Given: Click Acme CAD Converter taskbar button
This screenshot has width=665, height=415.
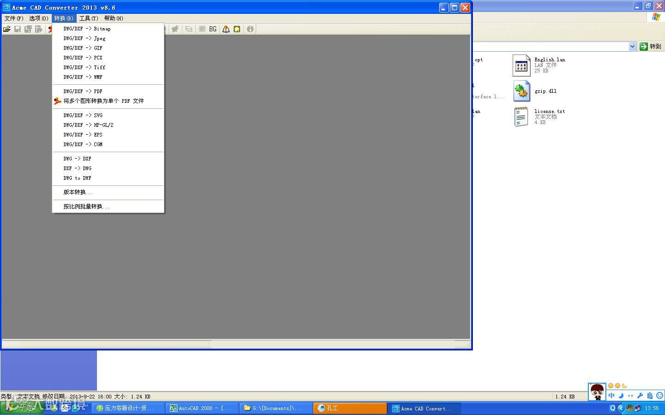Looking at the screenshot, I should coord(424,408).
